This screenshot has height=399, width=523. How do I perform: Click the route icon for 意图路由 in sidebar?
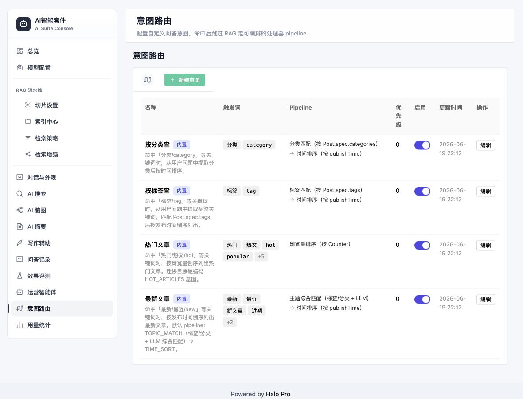20,309
